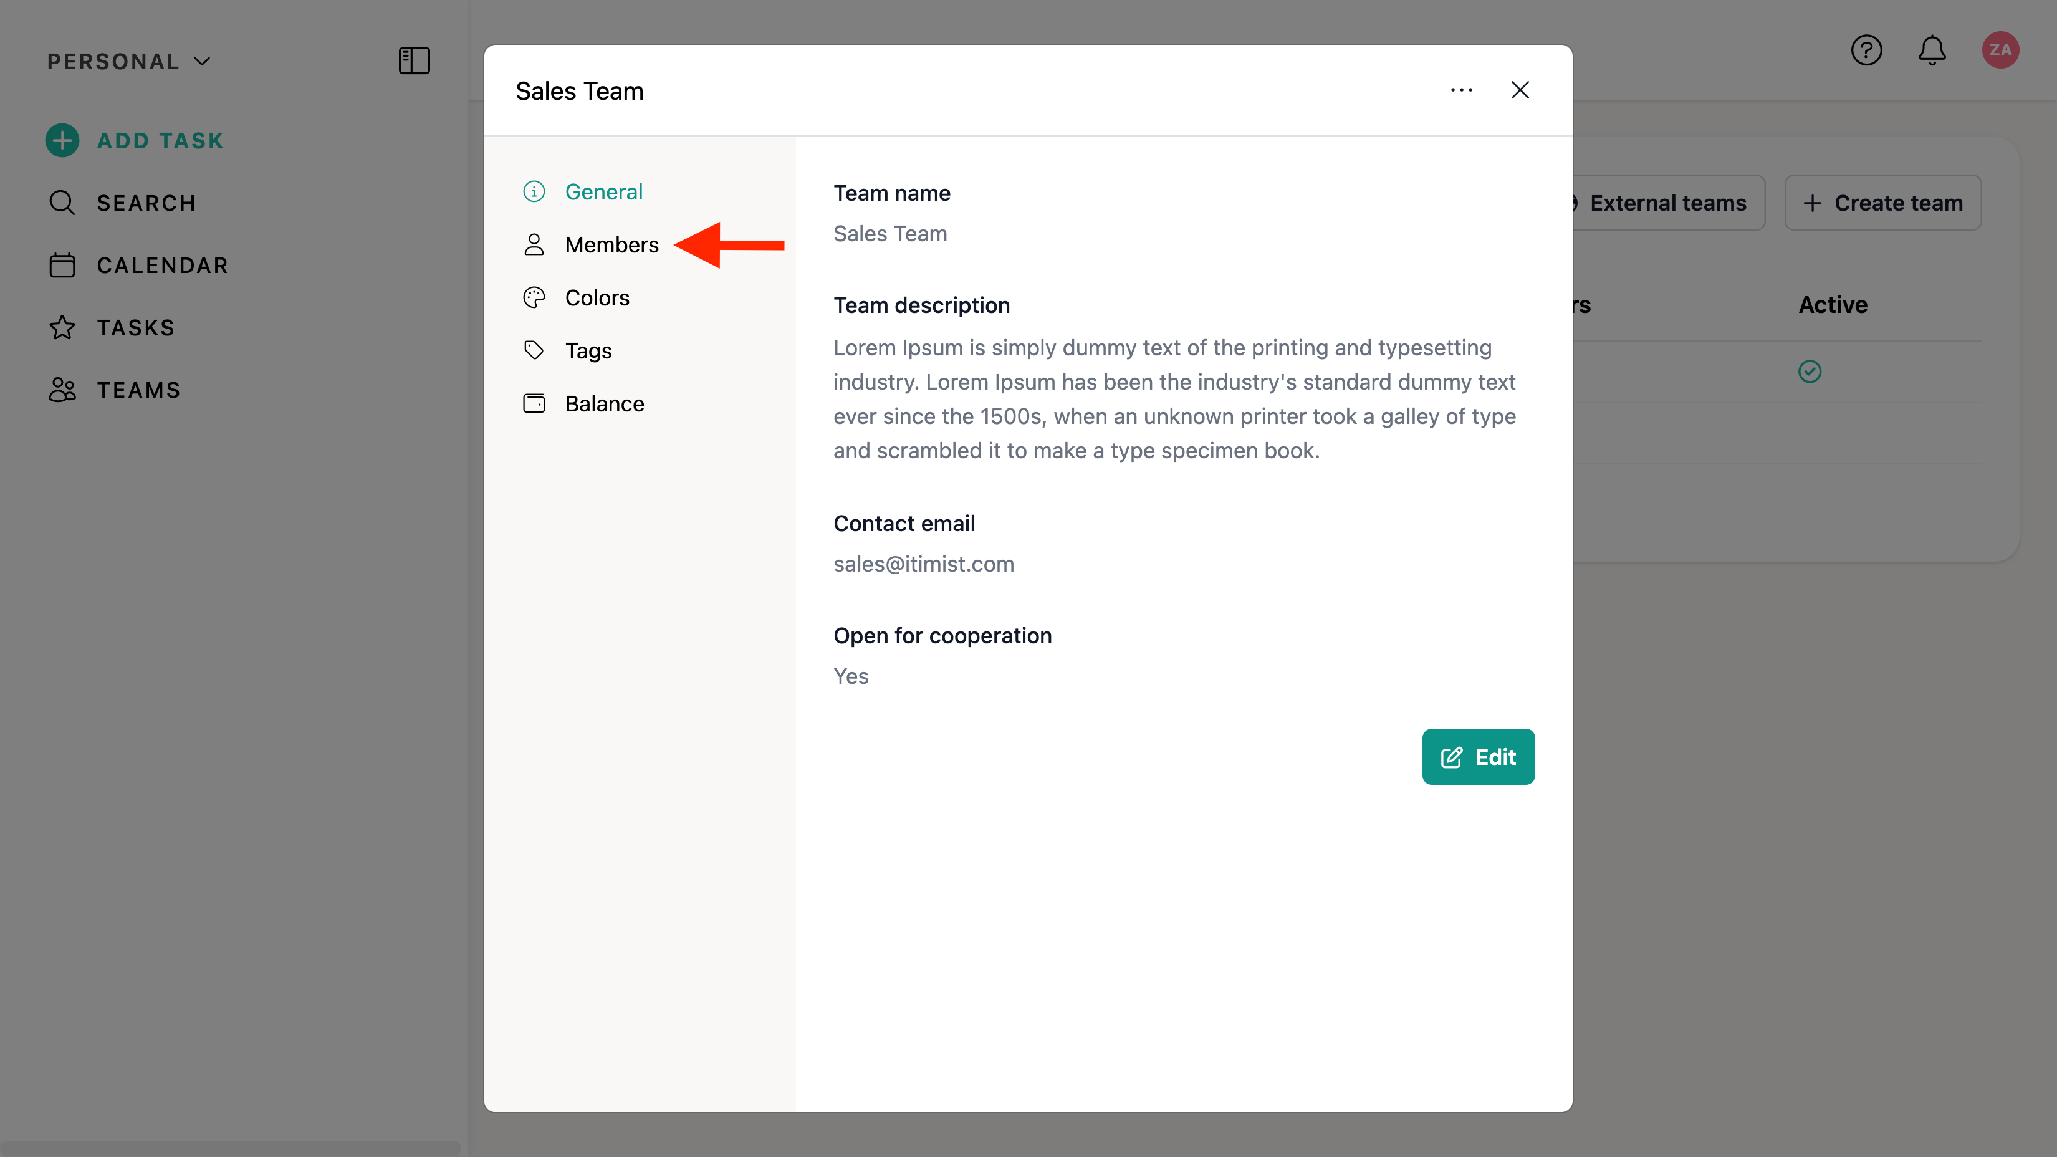The width and height of the screenshot is (2057, 1157).
Task: Expand the Personal workspace dropdown
Action: (x=128, y=62)
